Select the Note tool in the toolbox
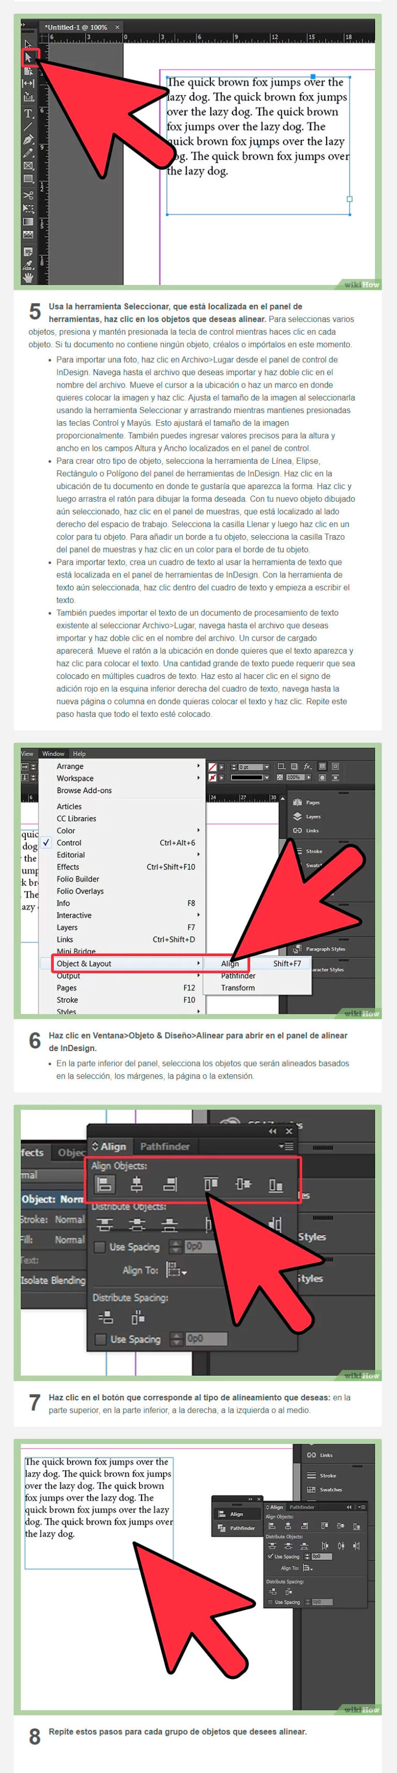The height and width of the screenshot is (1773, 397). coord(28,252)
